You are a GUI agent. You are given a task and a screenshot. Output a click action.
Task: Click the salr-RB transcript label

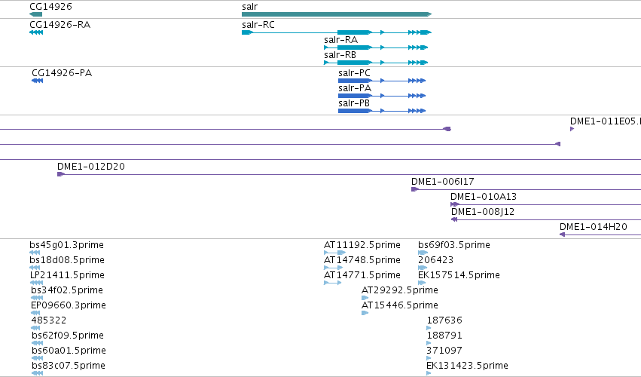[340, 55]
